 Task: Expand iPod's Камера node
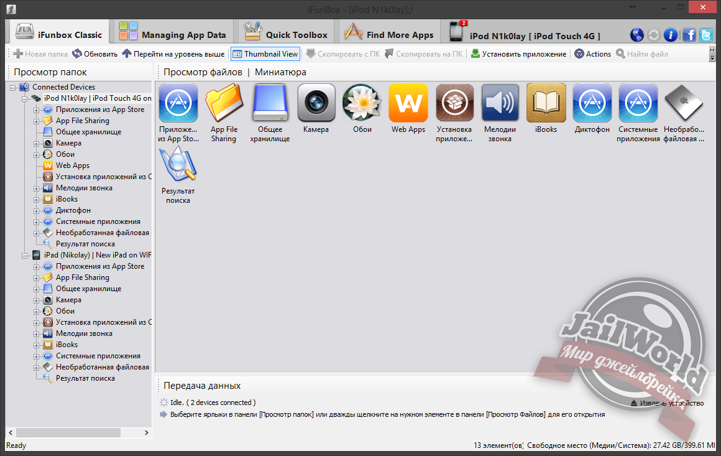tap(36, 144)
